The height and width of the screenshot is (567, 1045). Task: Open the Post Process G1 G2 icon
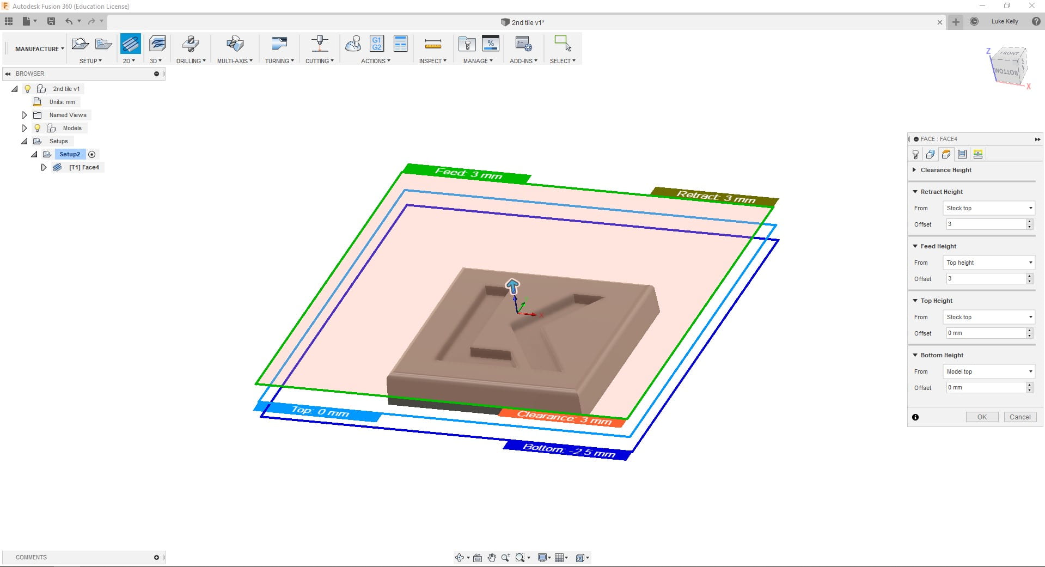pos(376,44)
